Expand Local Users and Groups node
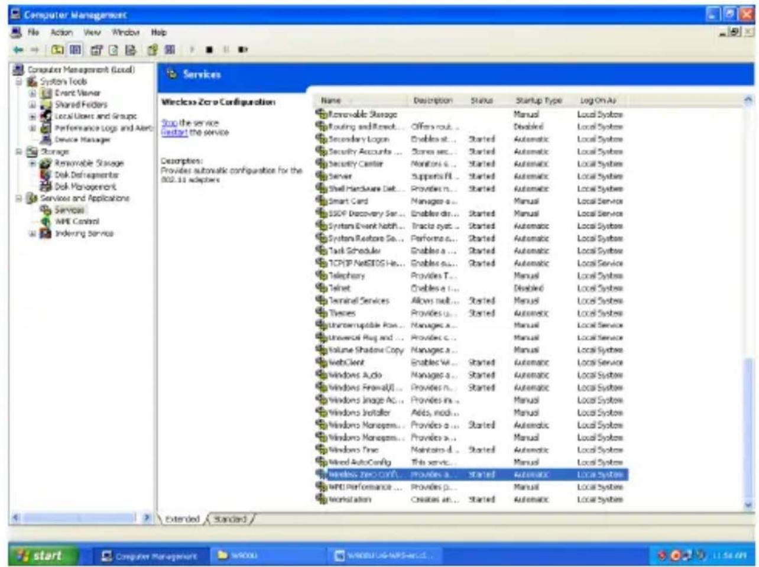 coord(33,116)
